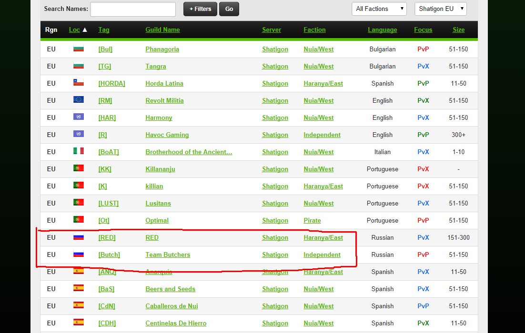
Task: Open the Revolt Militia guild link
Action: coord(164,100)
